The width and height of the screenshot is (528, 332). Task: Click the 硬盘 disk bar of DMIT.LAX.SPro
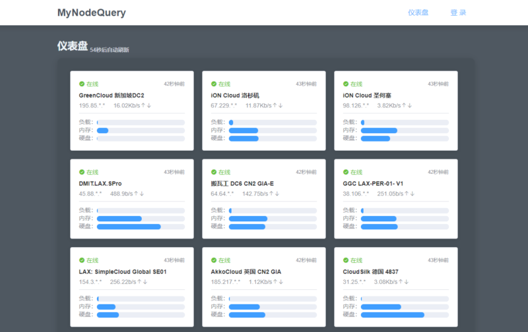pos(141,227)
